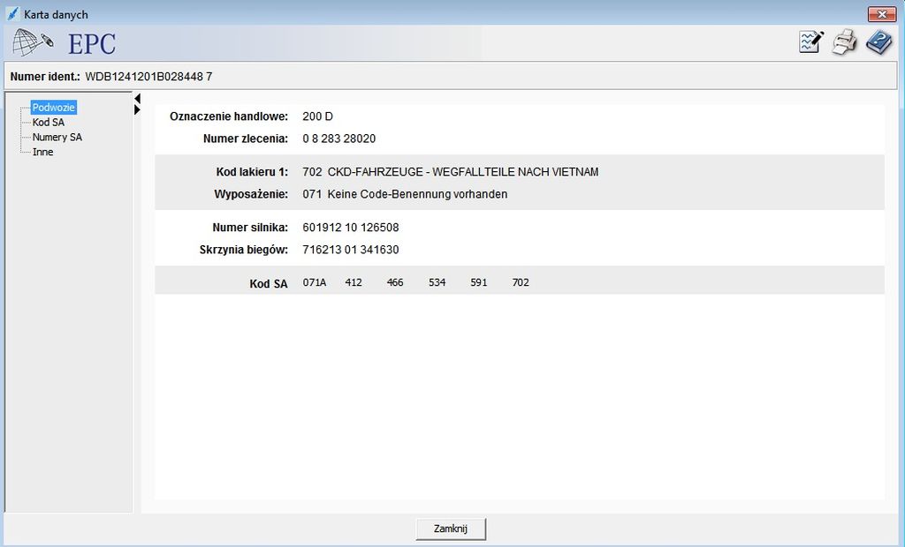Click the EPC globe logo
This screenshot has height=547, width=905.
(x=34, y=42)
